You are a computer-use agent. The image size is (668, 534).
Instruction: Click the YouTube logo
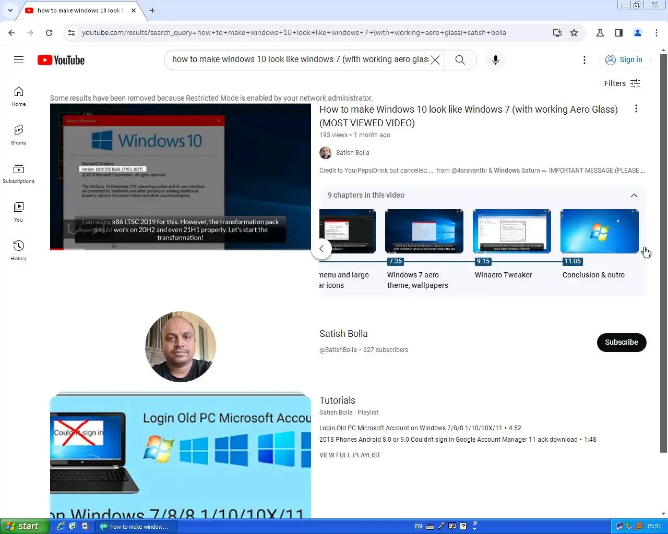tap(61, 60)
